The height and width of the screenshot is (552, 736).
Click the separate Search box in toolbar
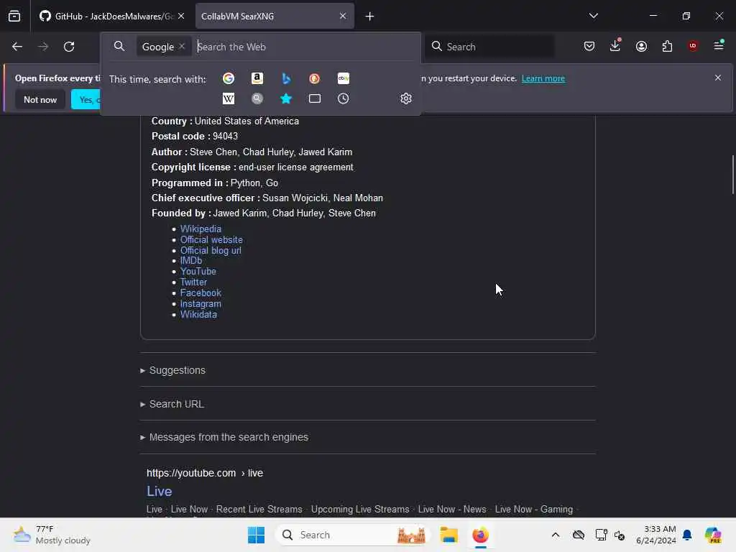coord(490,47)
